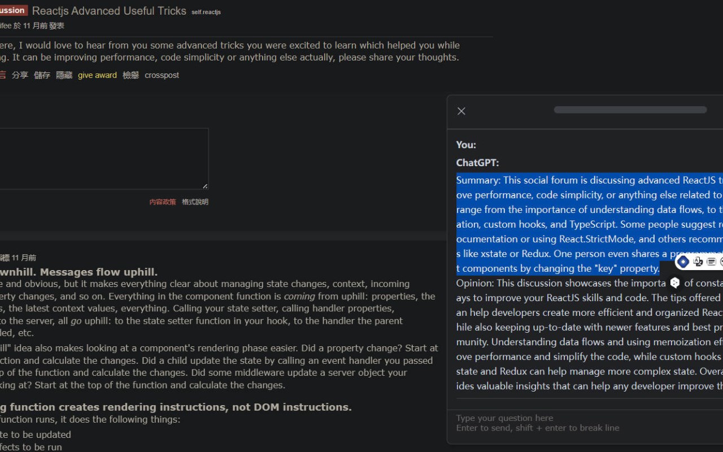Click the Discussion flair tag

12,10
